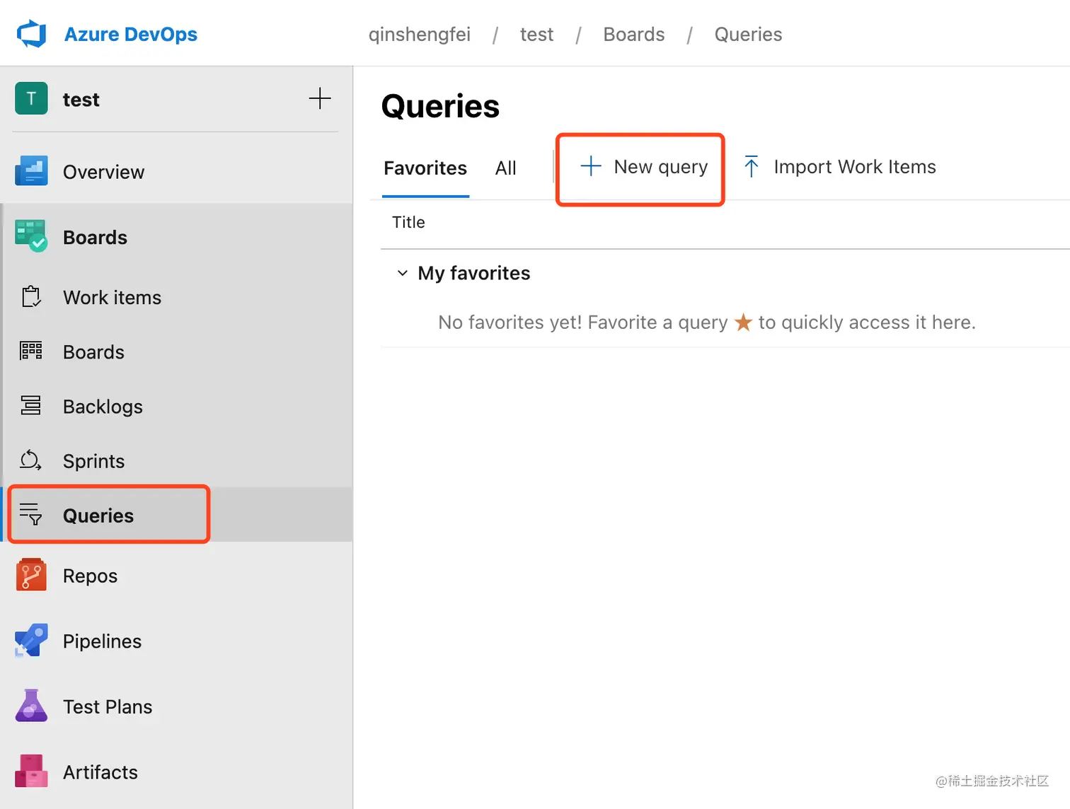Click the Backlogs stacked-list icon

31,405
